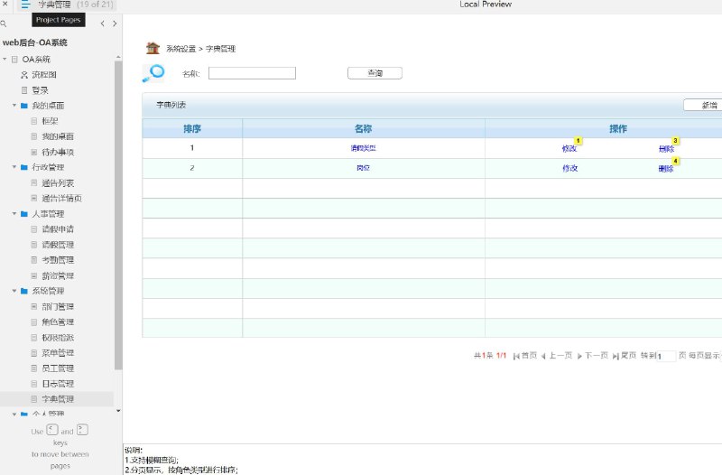Click the large blue magnifier search icon

(153, 73)
